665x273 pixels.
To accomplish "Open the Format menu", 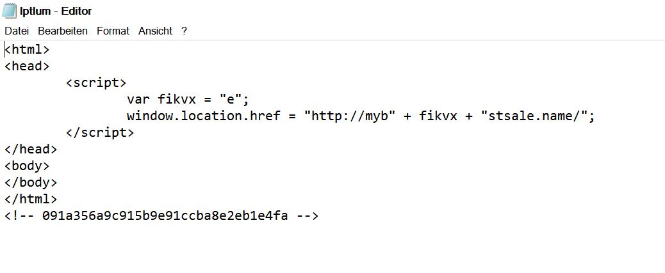I will point(113,31).
